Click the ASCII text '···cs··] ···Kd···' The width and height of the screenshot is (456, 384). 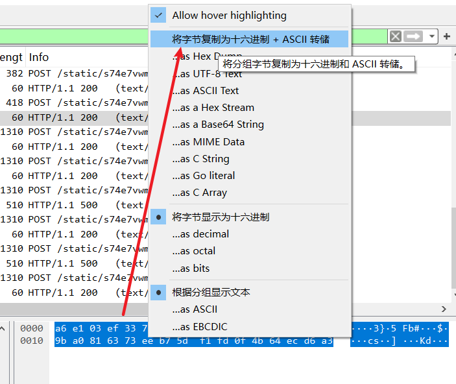(400, 341)
